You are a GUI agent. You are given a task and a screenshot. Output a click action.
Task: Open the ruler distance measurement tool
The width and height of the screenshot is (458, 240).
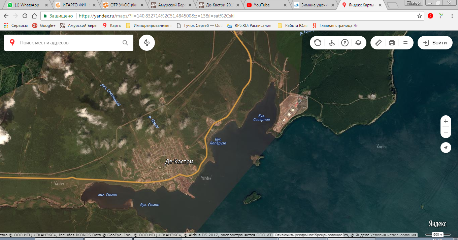379,43
